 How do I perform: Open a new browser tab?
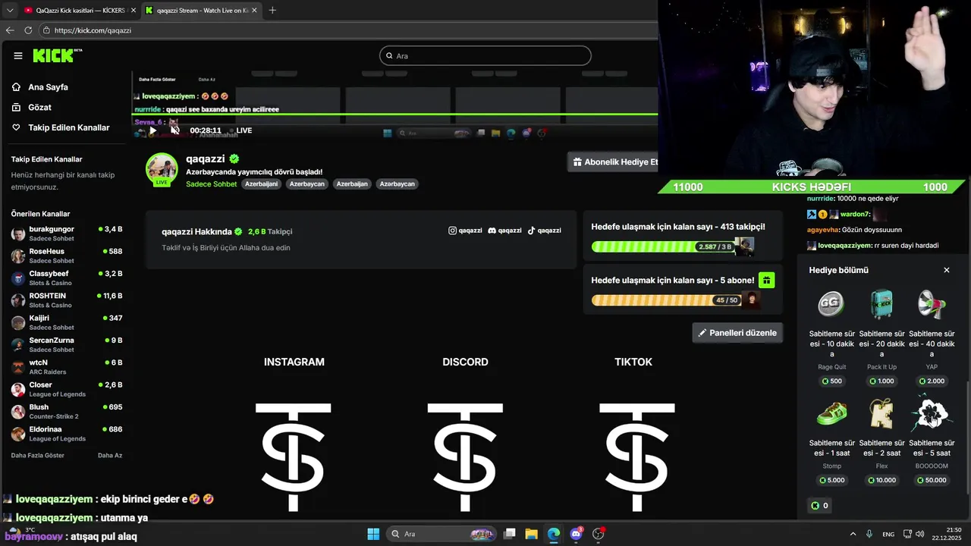point(272,11)
